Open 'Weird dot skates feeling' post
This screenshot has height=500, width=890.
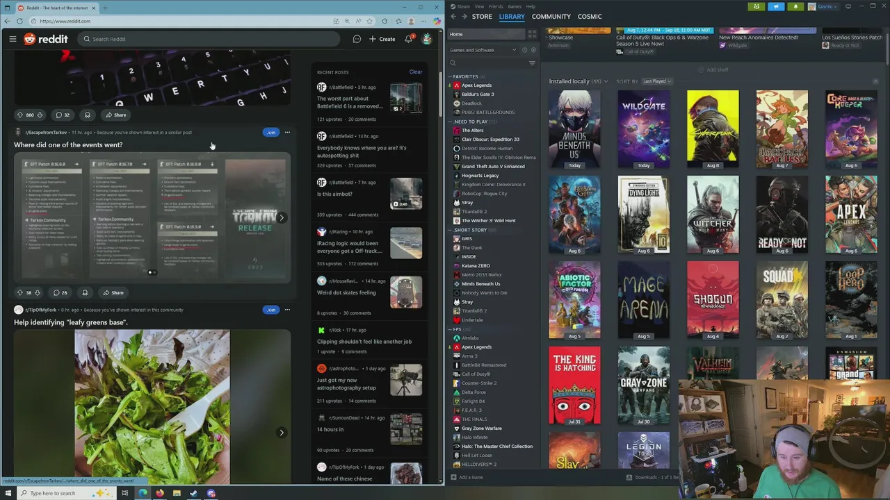click(x=346, y=292)
